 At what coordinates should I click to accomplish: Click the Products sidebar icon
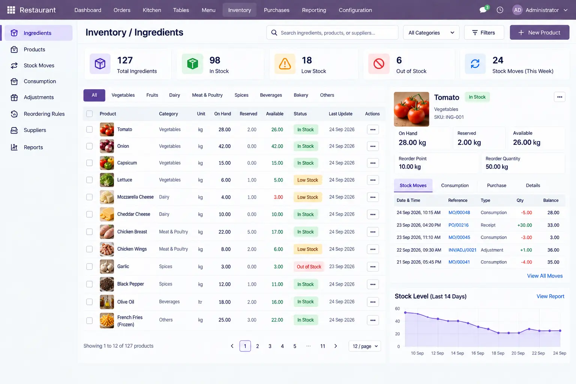[14, 49]
